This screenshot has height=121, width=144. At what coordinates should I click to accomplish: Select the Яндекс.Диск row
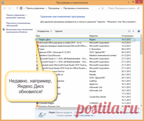[87, 39]
